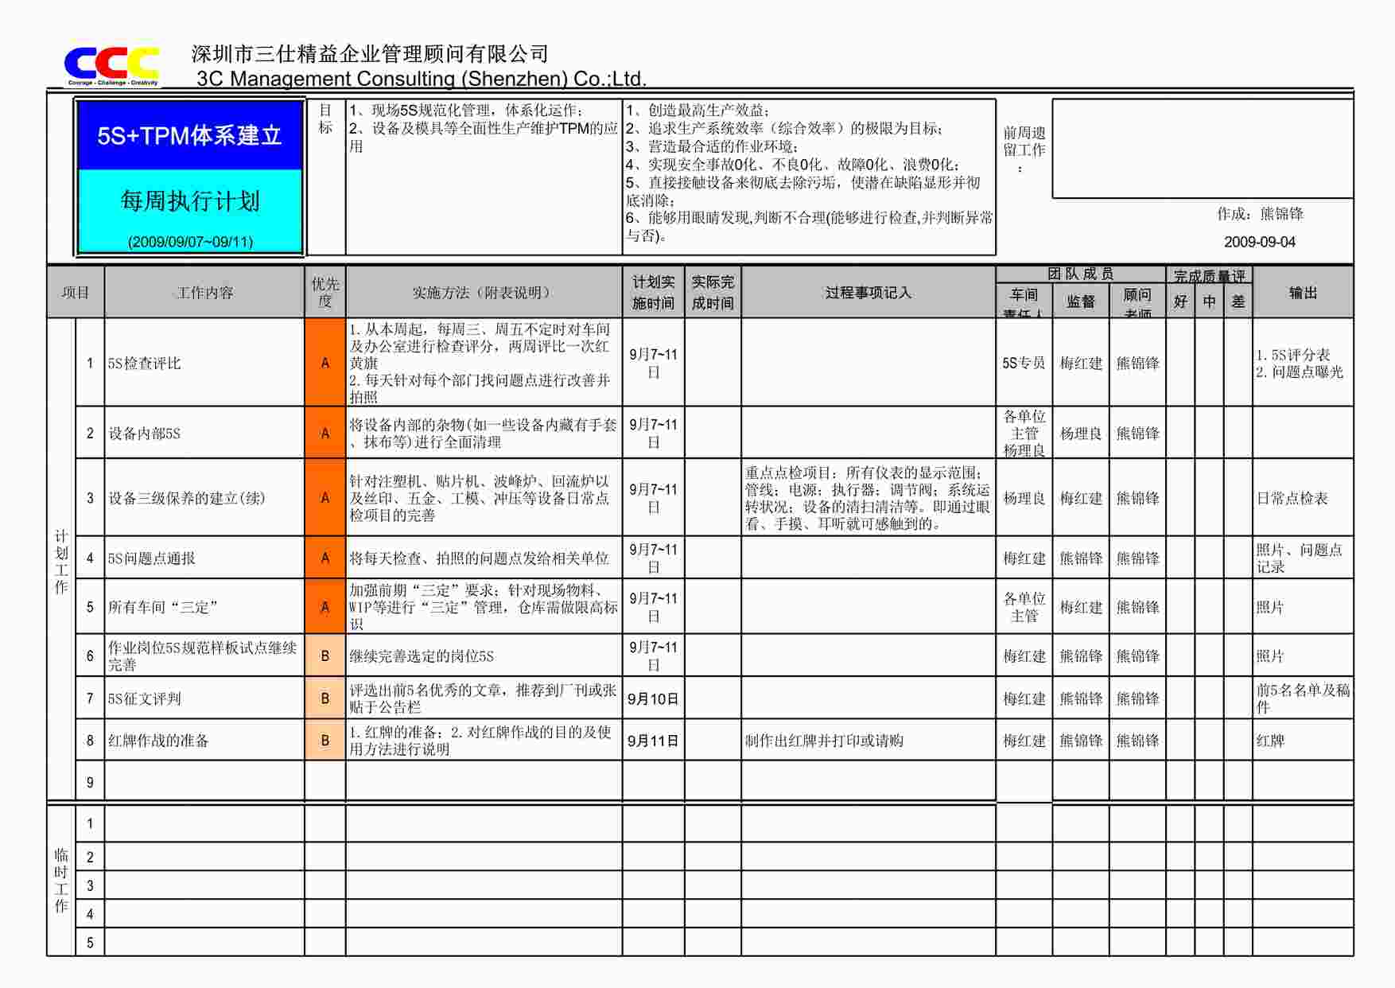
Task: Click the '红牌作战的准备' task cell
Action: 204,741
